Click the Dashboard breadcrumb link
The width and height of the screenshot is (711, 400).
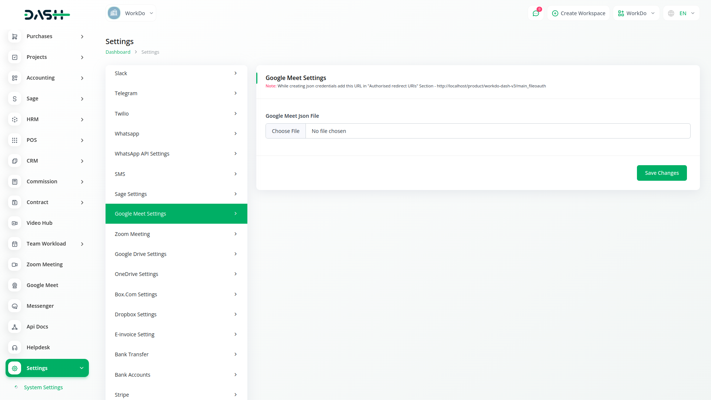[118, 52]
